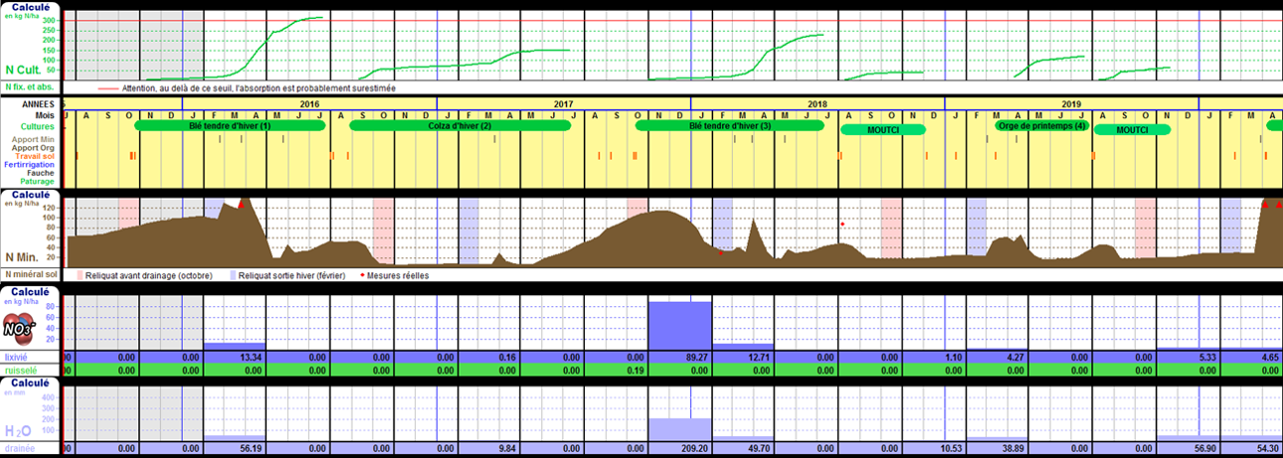Click the Cultures row label
The image size is (1283, 458).
pos(37,128)
